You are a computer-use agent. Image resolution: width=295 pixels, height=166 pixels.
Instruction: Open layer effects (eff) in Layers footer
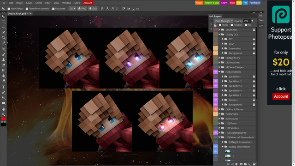[232, 164]
